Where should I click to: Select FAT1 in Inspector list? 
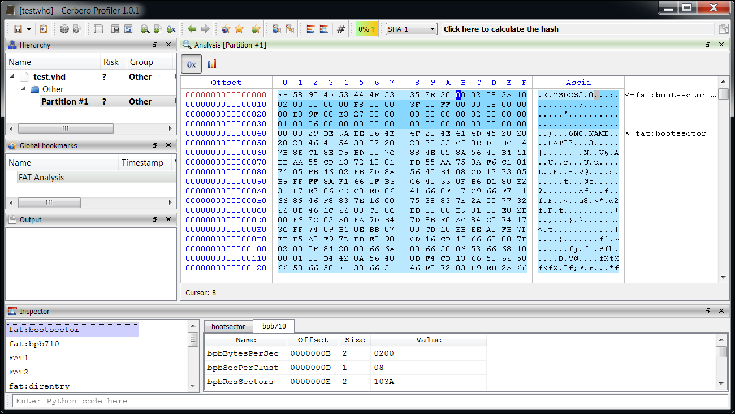(x=72, y=358)
